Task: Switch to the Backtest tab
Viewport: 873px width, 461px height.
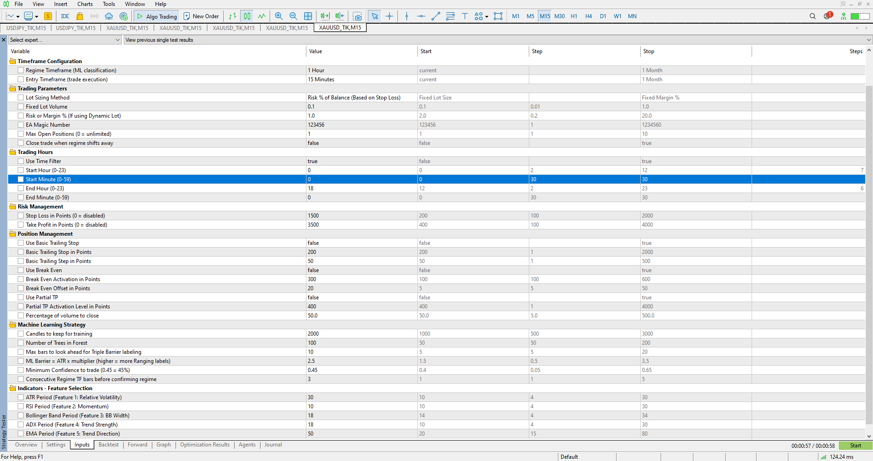Action: coord(109,445)
